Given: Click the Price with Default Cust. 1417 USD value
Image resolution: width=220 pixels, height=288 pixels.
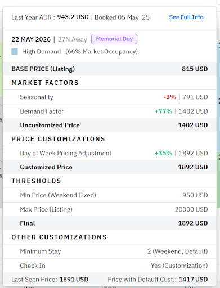Looking at the screenshot, I should pos(193,280).
